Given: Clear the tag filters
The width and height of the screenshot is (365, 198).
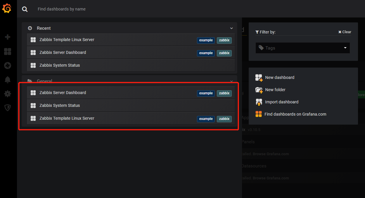Looking at the screenshot, I should (345, 32).
